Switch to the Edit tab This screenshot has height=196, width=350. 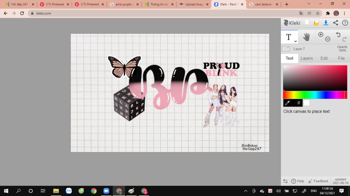[x=324, y=58]
